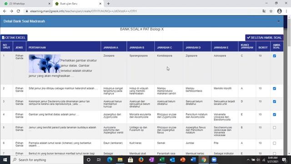The width and height of the screenshot is (291, 164).
Task: Switch to the WhatsApp browser tab
Action: click(26, 4)
